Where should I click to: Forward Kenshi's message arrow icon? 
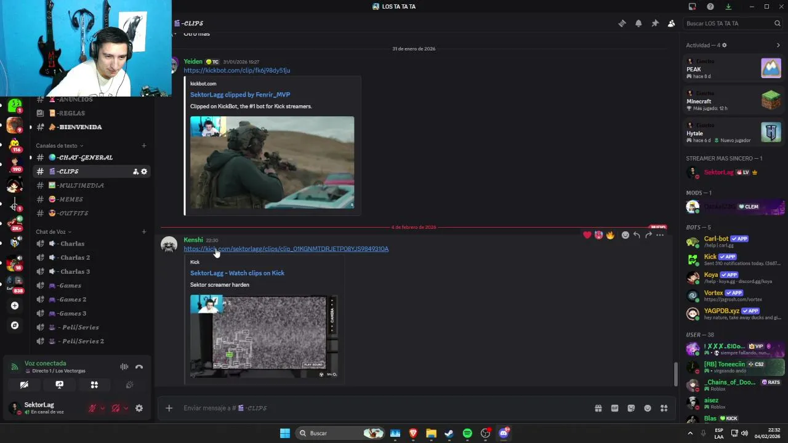click(x=648, y=235)
